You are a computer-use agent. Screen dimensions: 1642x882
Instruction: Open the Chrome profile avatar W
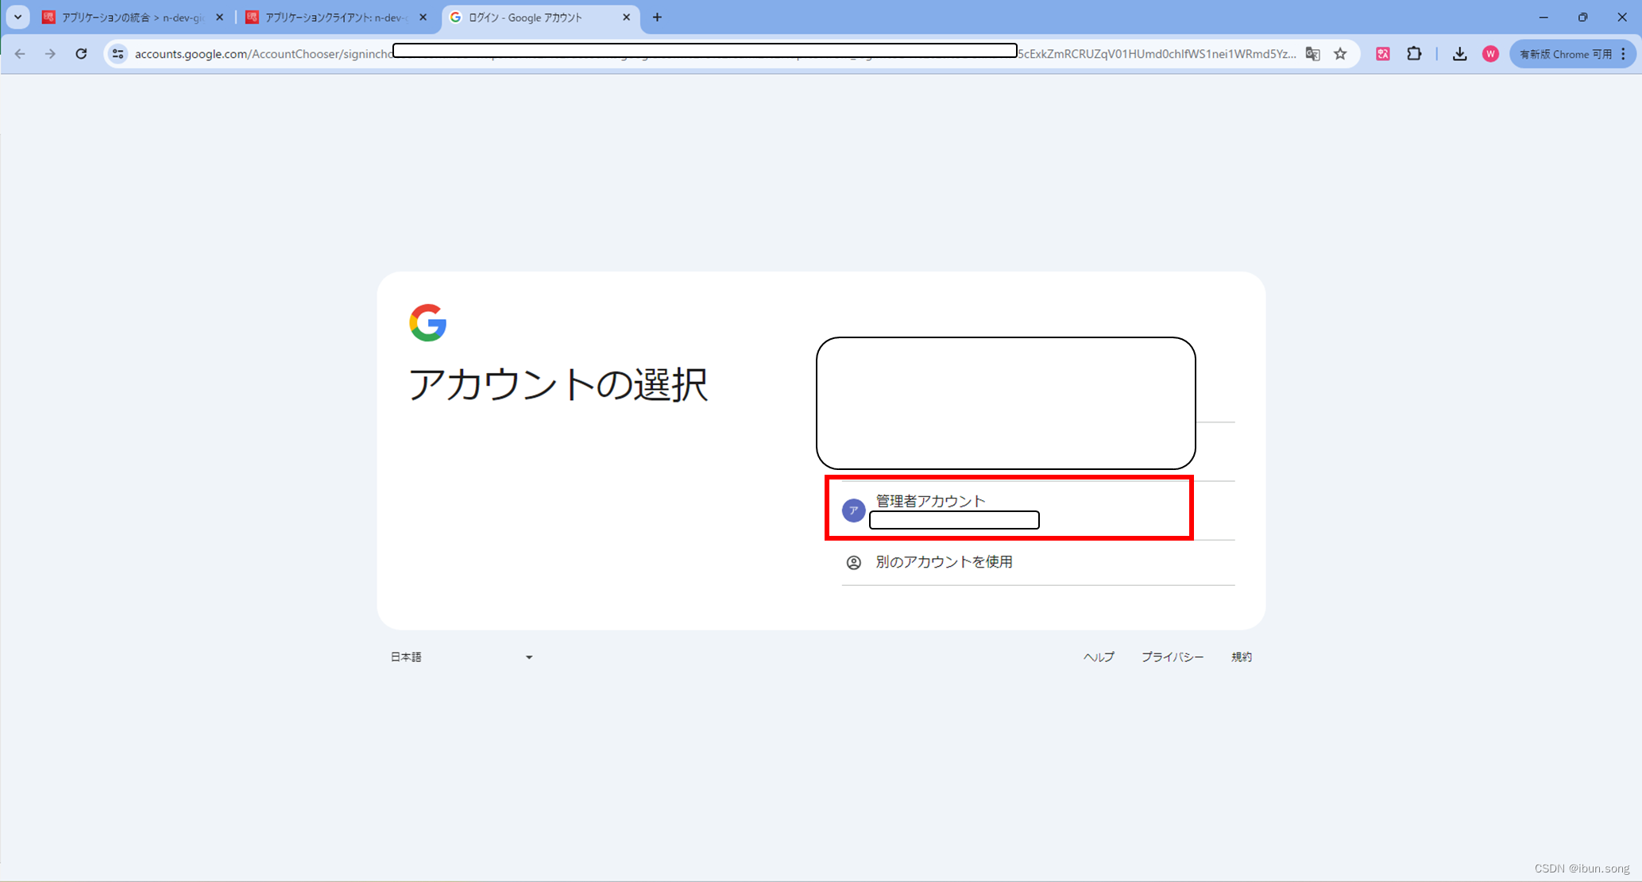coord(1490,54)
